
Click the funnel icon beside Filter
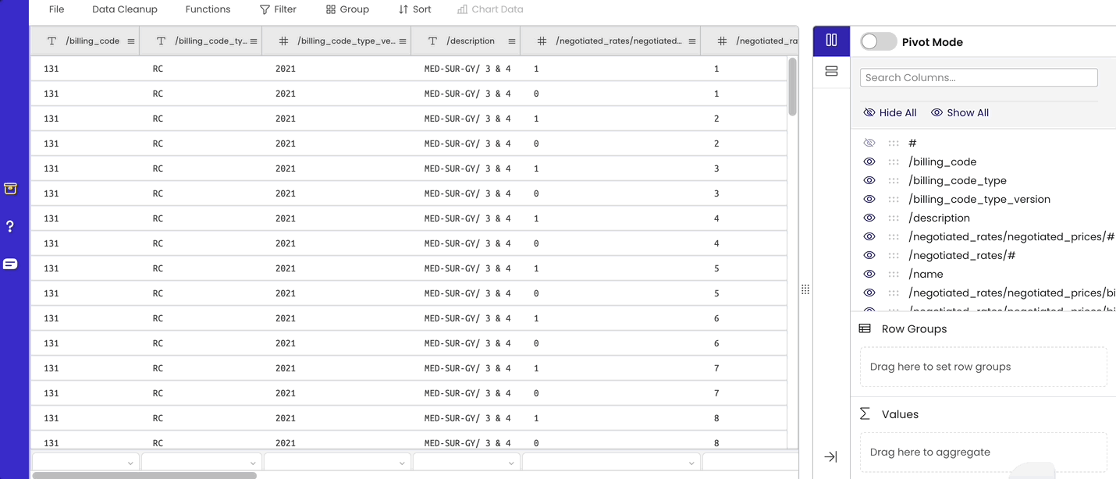(x=265, y=9)
